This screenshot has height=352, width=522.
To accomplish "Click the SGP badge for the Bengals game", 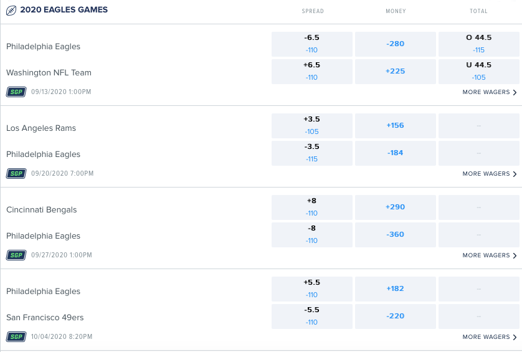I will [16, 255].
